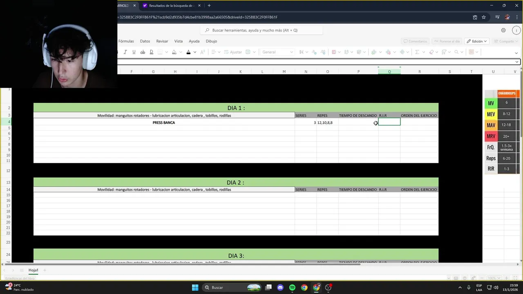Open the Fórmulas ribbon tab
Screen dimensions: 523x294
[126, 41]
